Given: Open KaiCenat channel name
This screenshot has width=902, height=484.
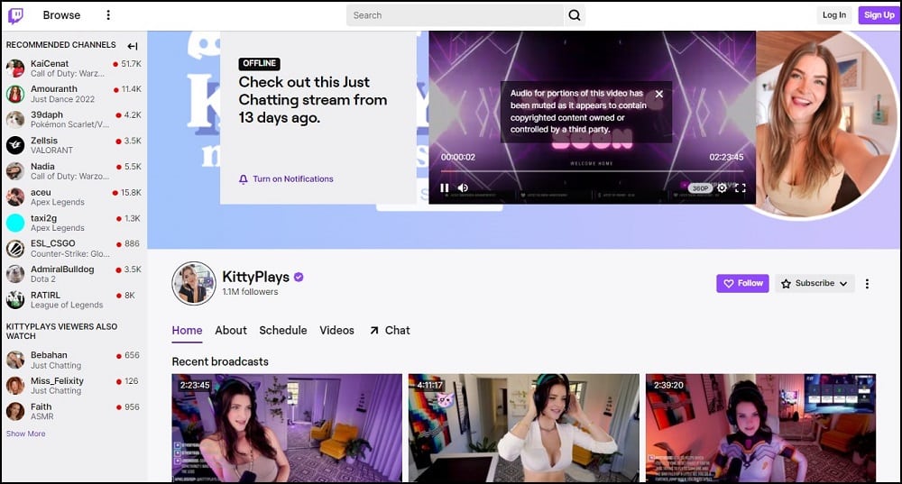Looking at the screenshot, I should pyautogui.click(x=50, y=64).
